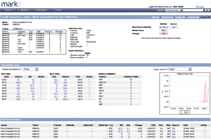Click the action icon for GS best ask
The width and height of the screenshot is (211, 139).
pos(89,80)
